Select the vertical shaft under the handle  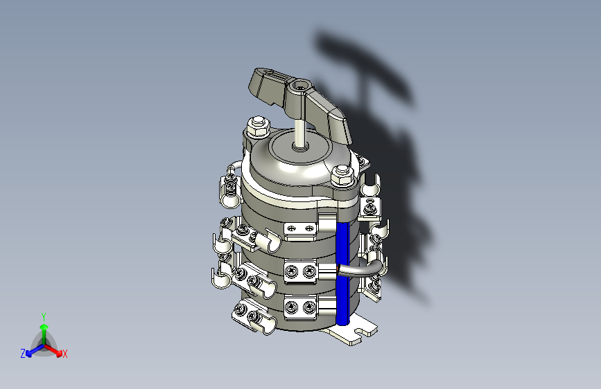pyautogui.click(x=300, y=134)
